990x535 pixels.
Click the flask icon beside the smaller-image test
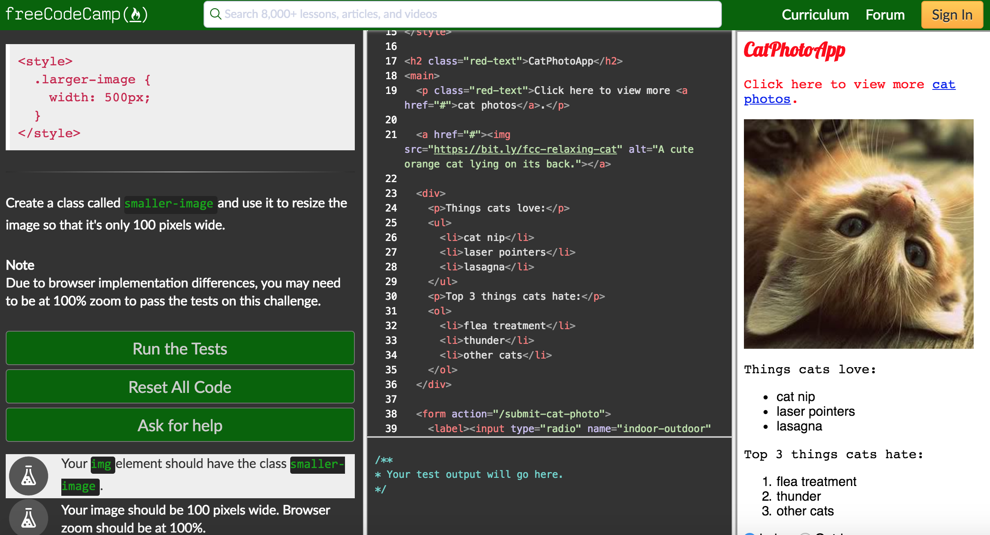pos(28,475)
